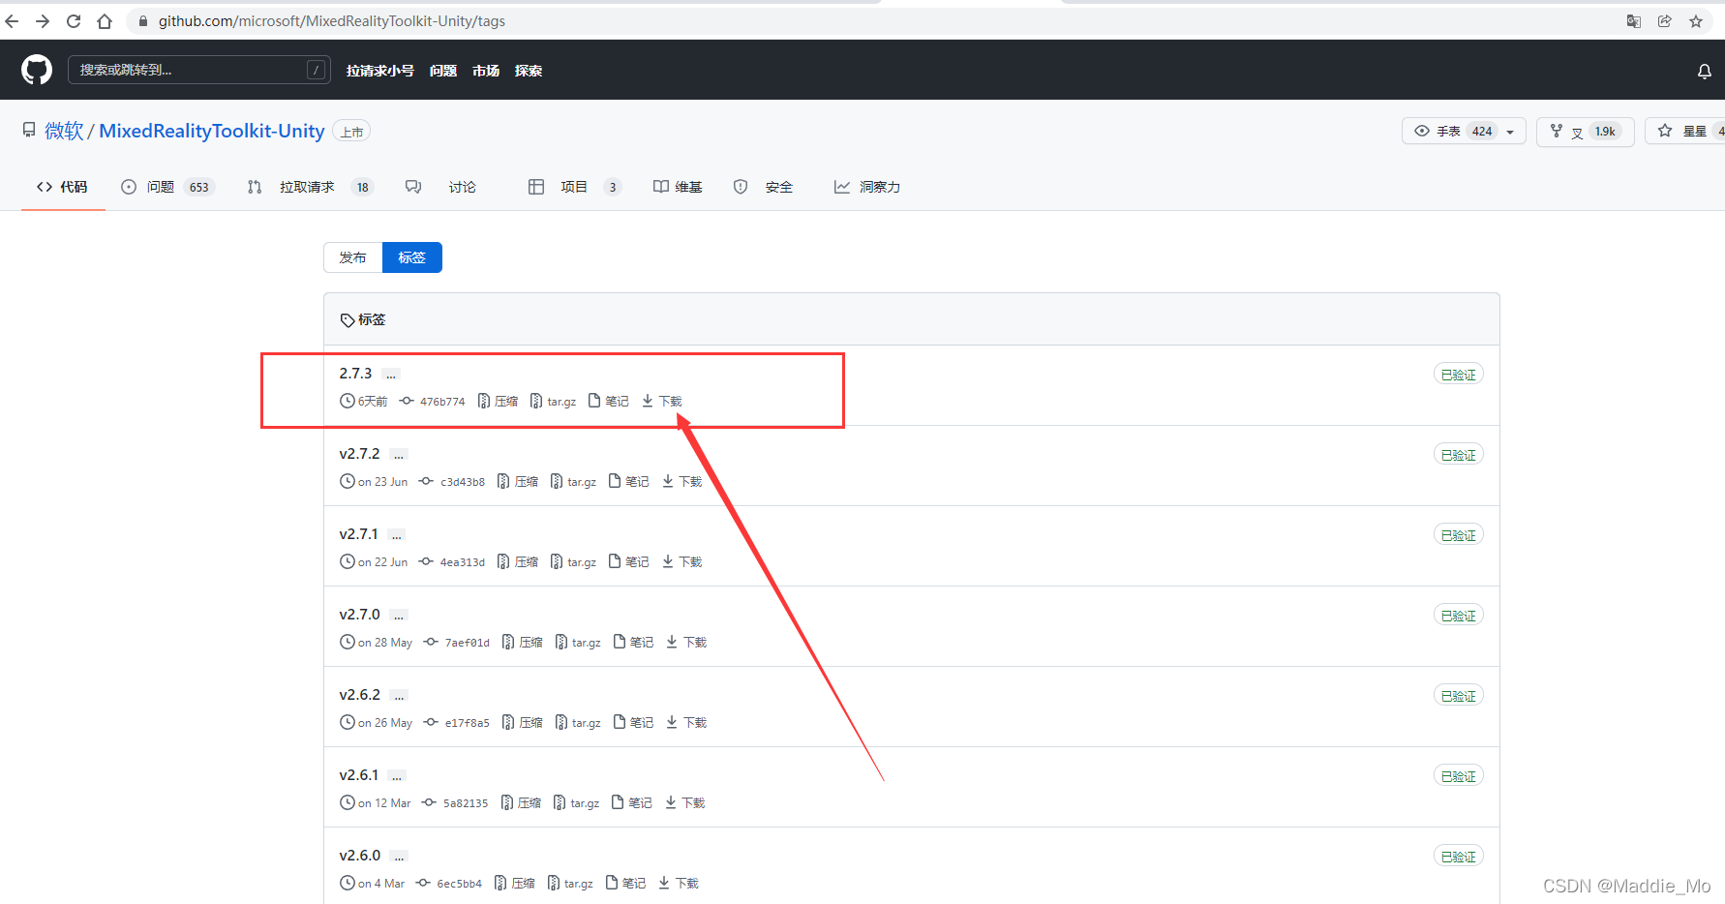This screenshot has height=904, width=1725.
Task: Download tar.gz for tag 2.7.3
Action: pyautogui.click(x=553, y=402)
